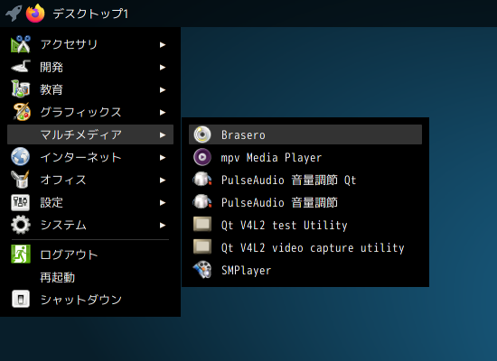This screenshot has width=497, height=361.
Task: Choose ログアウト to log out
Action: [90, 255]
